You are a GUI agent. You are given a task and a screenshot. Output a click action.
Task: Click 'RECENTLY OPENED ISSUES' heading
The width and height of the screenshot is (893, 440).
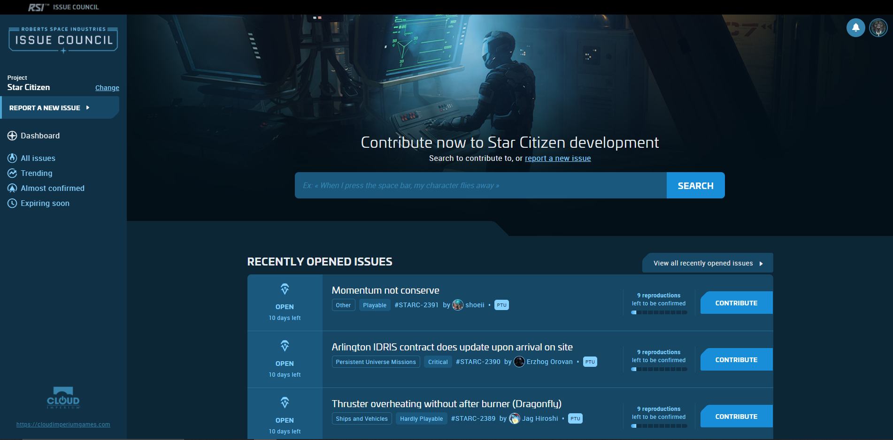320,262
